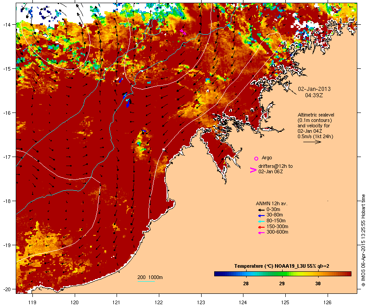Click the colorbar tick label 29
The height and width of the screenshot is (306, 369).
click(x=282, y=283)
